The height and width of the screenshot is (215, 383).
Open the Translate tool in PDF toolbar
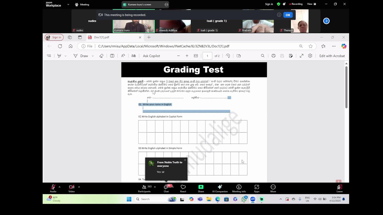[x=134, y=56]
